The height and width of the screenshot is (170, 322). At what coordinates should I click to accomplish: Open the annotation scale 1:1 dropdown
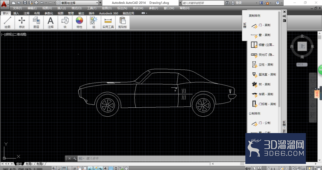tap(272, 168)
